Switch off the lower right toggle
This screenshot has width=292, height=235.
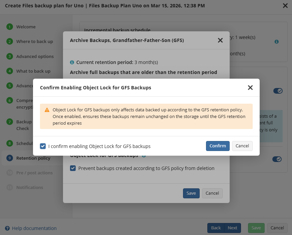tap(277, 159)
